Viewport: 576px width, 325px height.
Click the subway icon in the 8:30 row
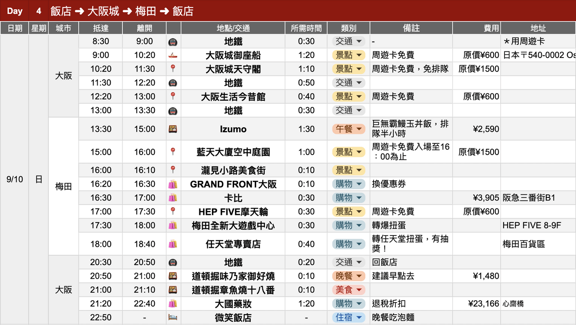173,42
